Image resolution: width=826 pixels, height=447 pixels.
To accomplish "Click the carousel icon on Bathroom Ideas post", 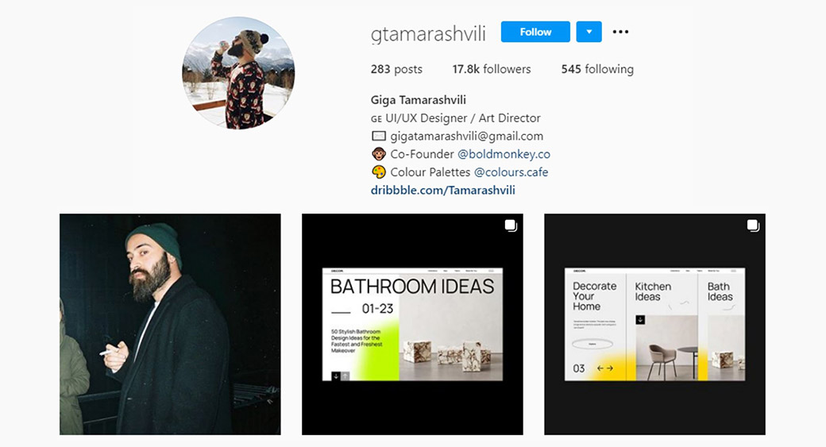I will [511, 225].
